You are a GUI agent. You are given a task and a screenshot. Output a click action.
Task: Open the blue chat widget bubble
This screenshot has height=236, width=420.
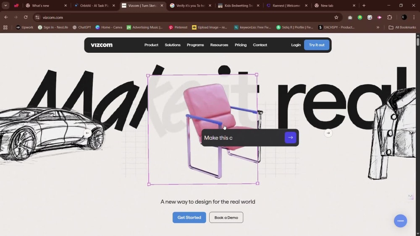[x=400, y=221]
